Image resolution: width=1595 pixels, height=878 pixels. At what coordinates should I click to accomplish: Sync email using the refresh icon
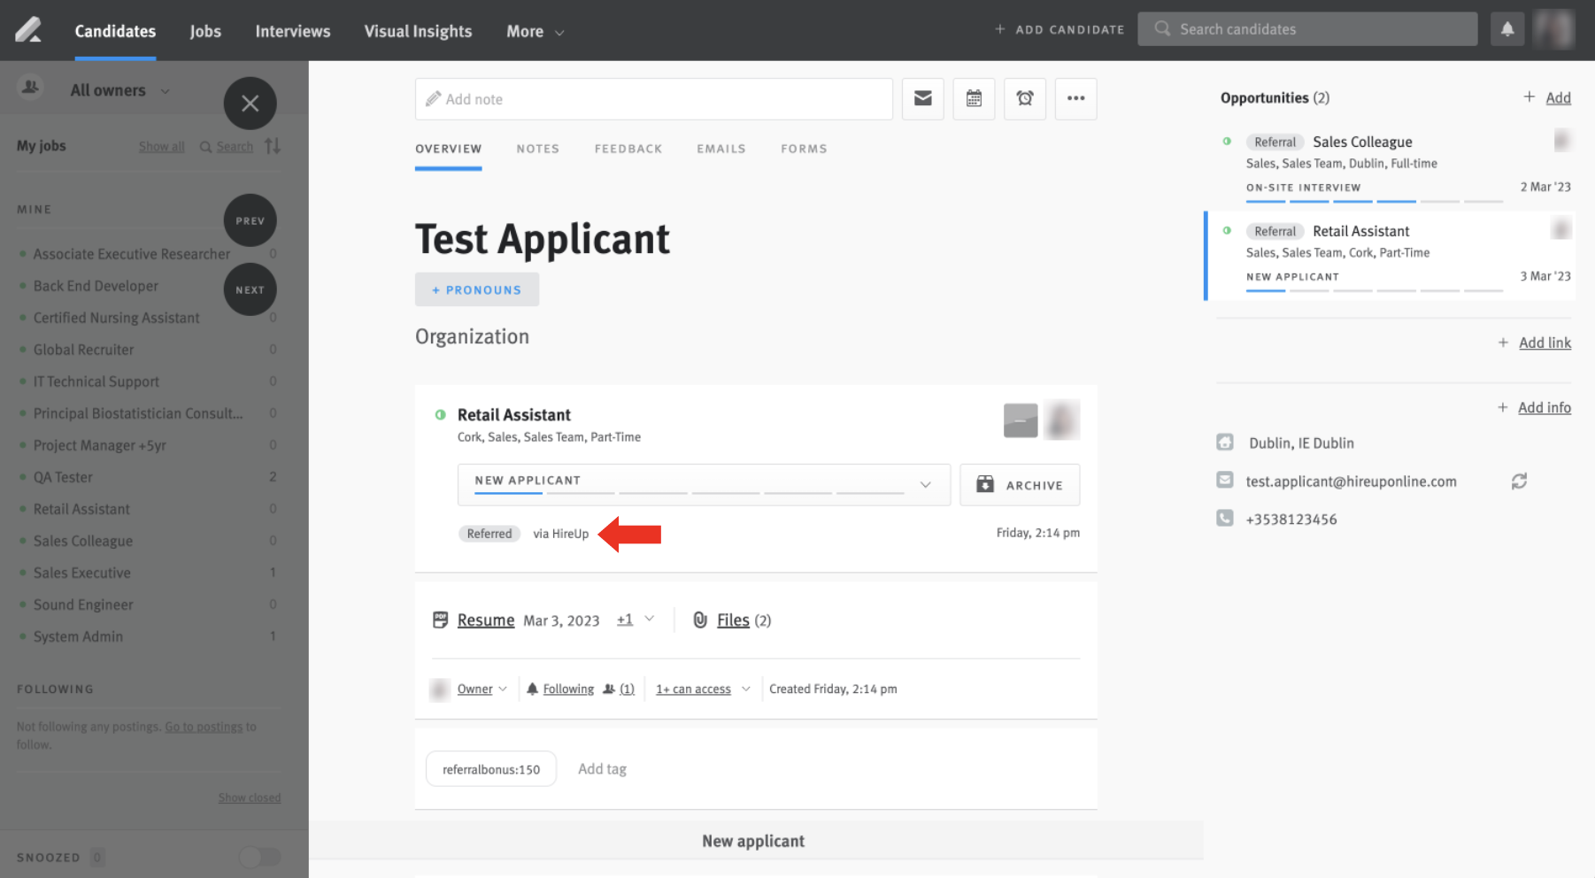(x=1520, y=481)
